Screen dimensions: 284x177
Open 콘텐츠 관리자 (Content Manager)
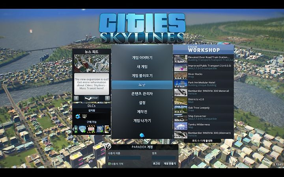tap(142, 94)
